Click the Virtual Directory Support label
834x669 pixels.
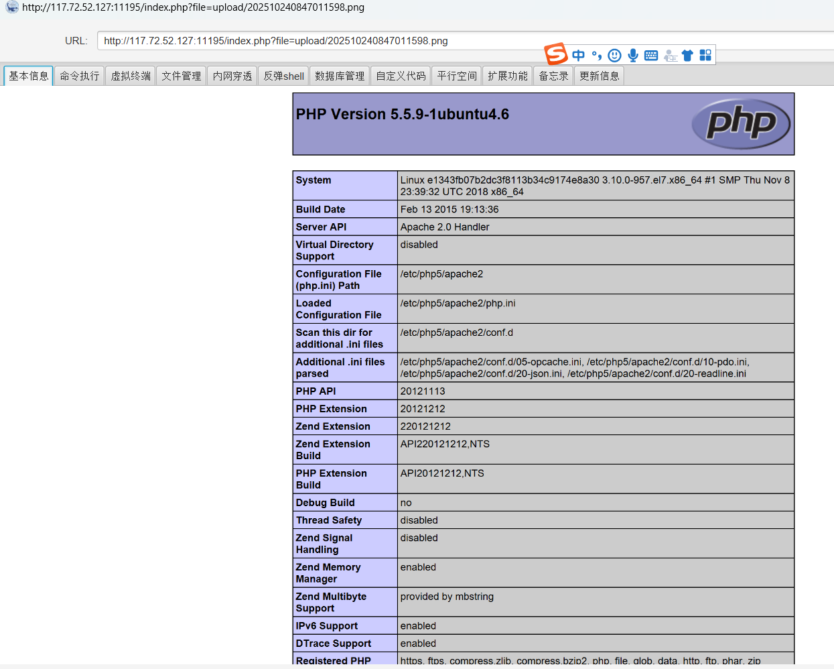335,251
